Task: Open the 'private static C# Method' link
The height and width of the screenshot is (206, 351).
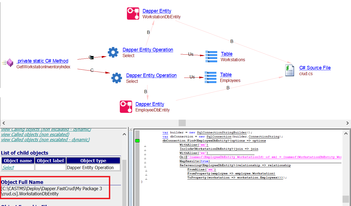Action: coord(43,61)
